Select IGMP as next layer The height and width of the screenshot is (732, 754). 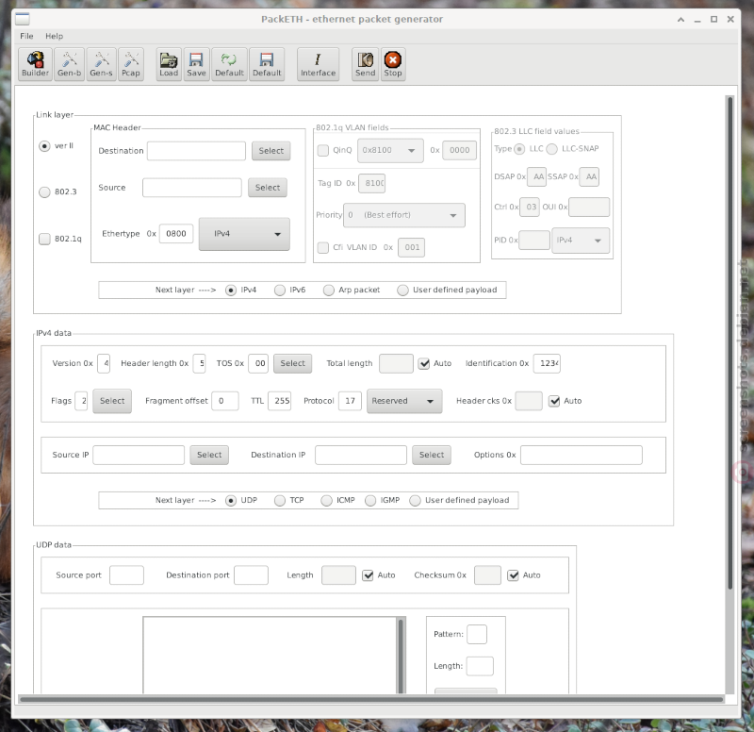tap(370, 501)
